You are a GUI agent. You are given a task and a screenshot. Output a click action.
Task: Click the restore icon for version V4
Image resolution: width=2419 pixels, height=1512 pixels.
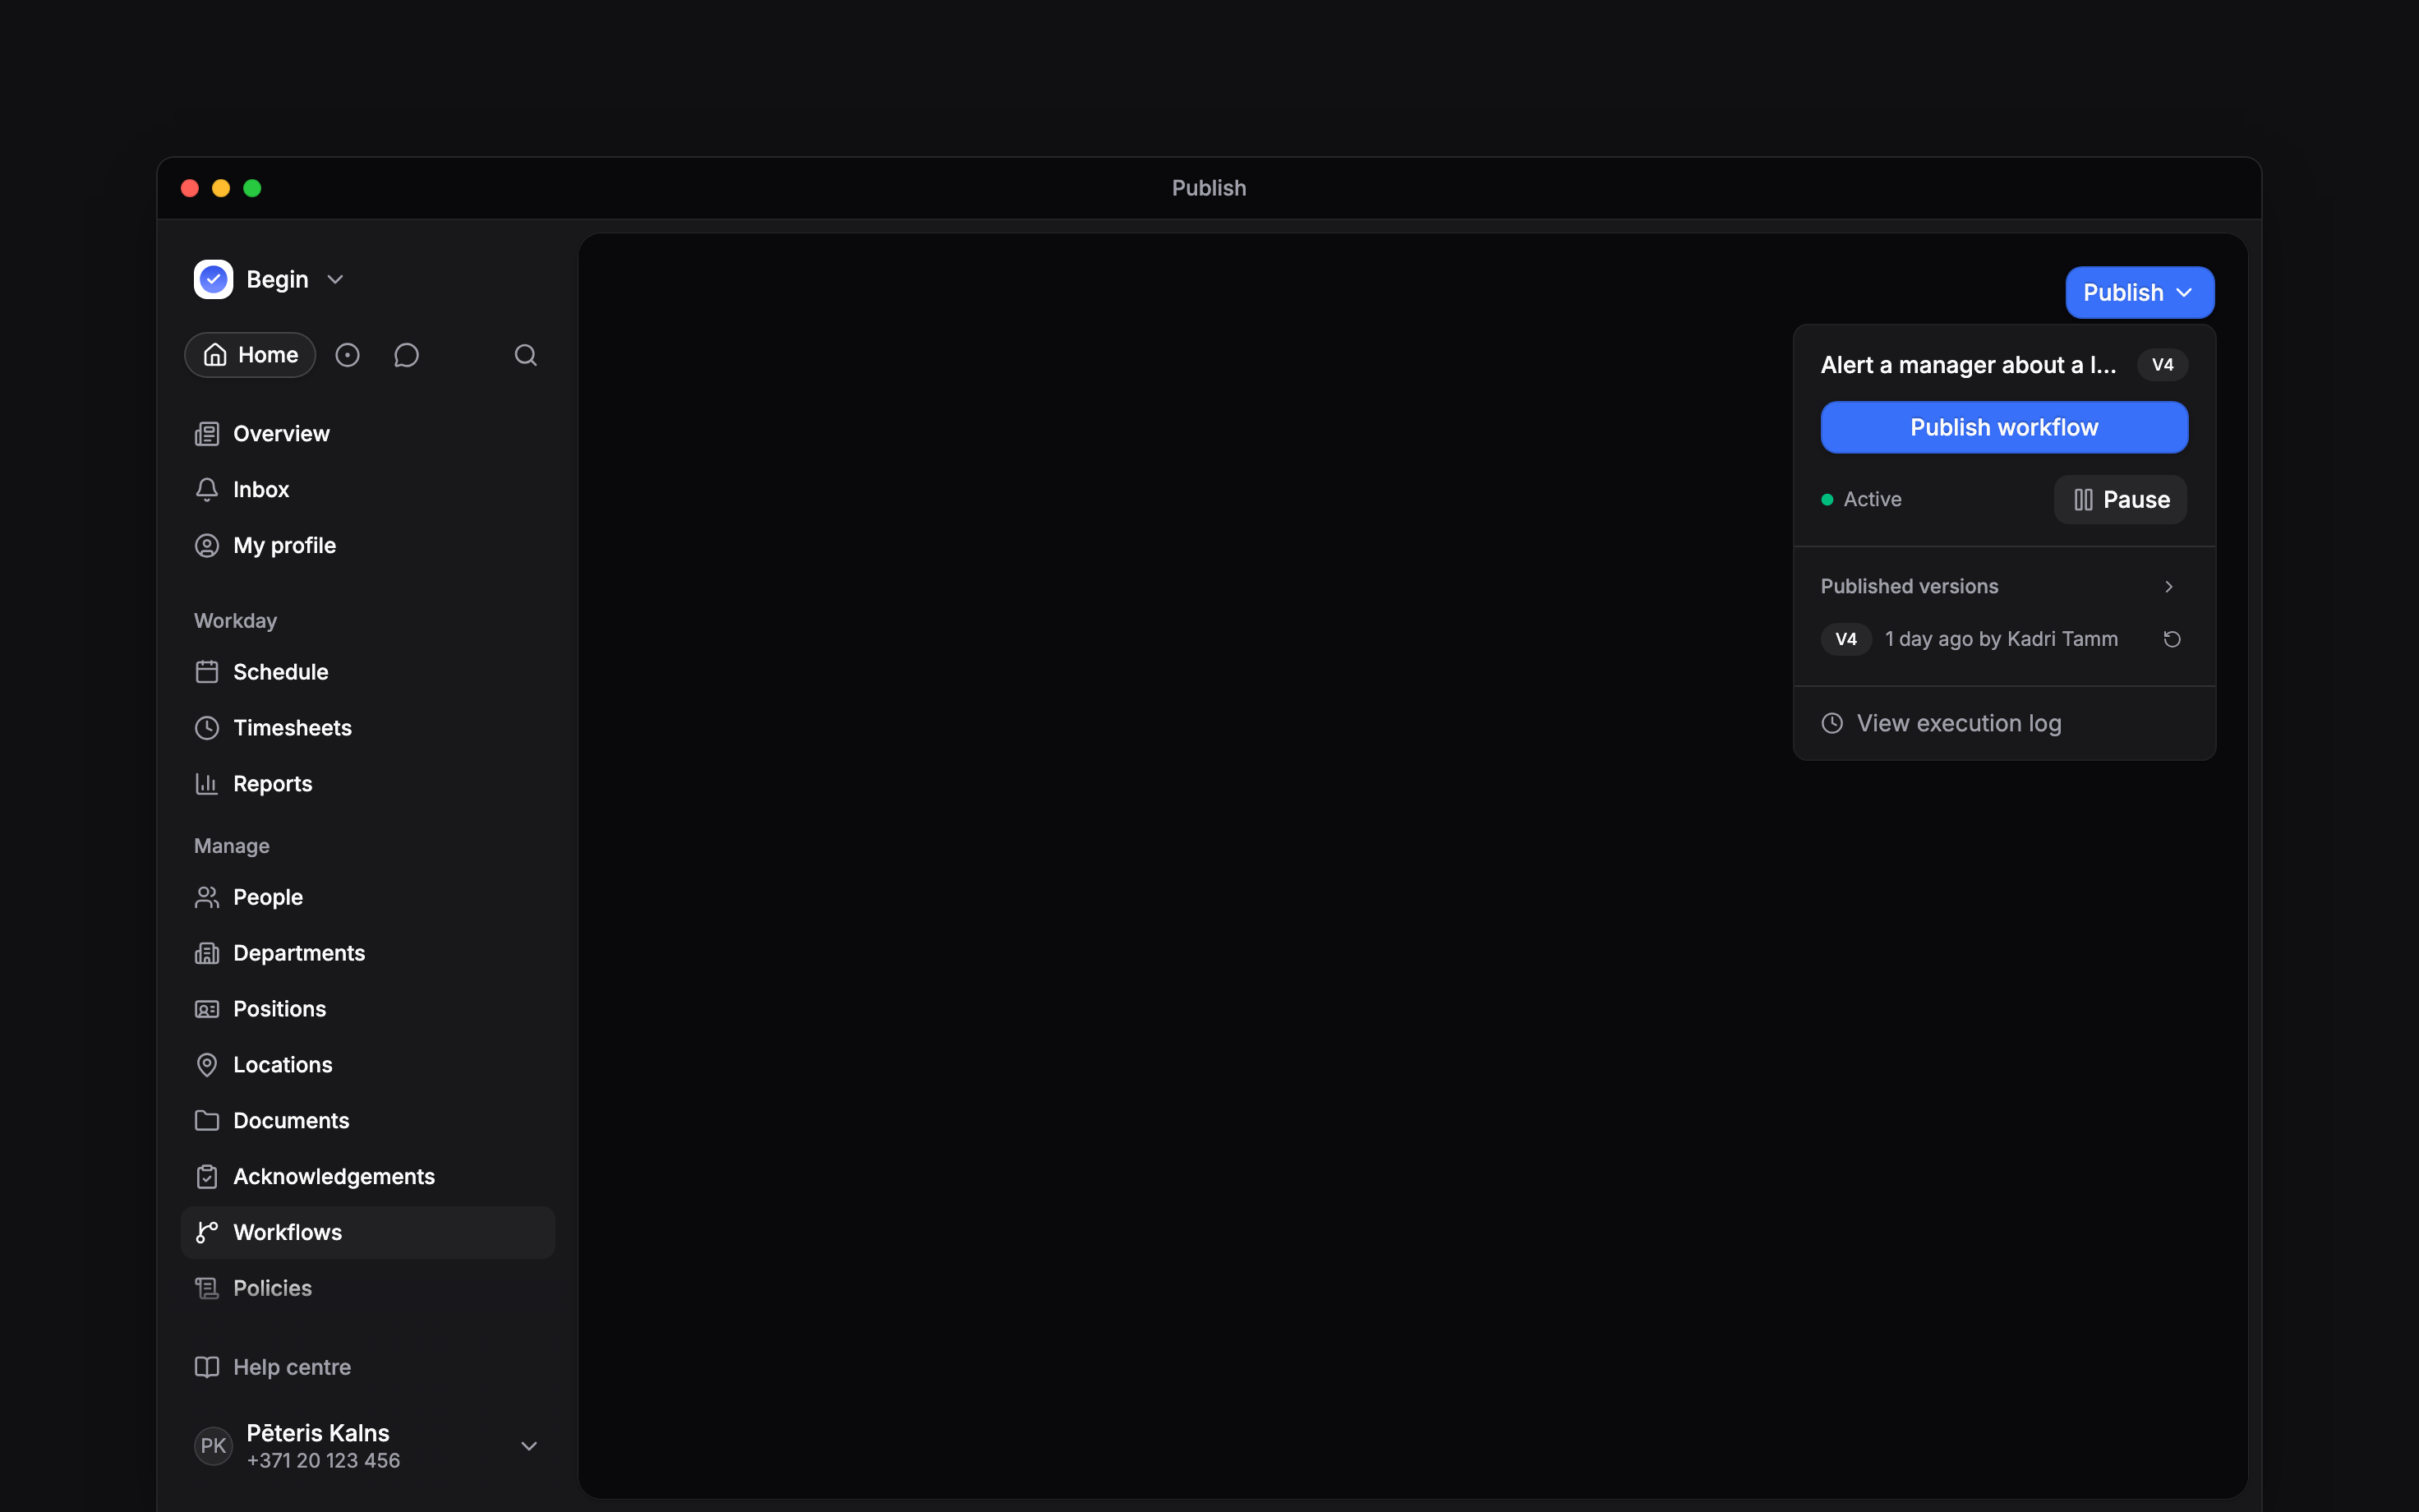(2172, 639)
